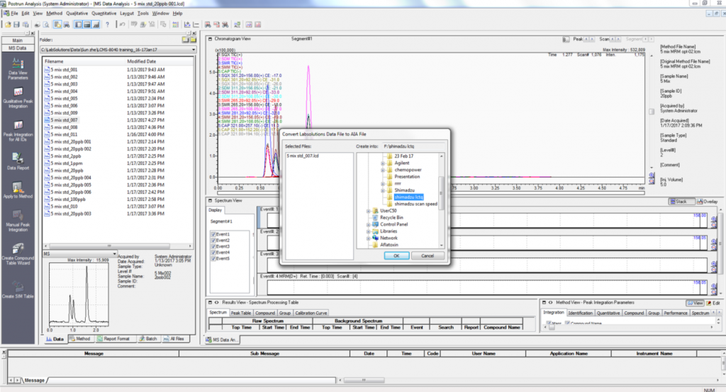Toggle the Event3 checkbox
Screen dimensions: 726x392
coord(213,246)
